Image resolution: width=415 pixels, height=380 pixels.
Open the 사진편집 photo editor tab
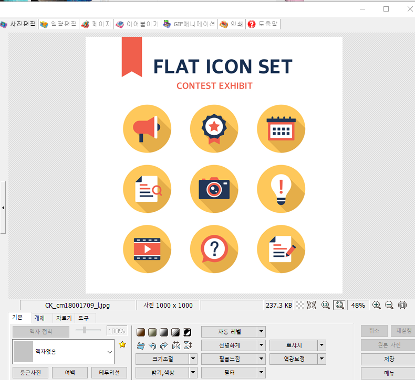point(18,24)
